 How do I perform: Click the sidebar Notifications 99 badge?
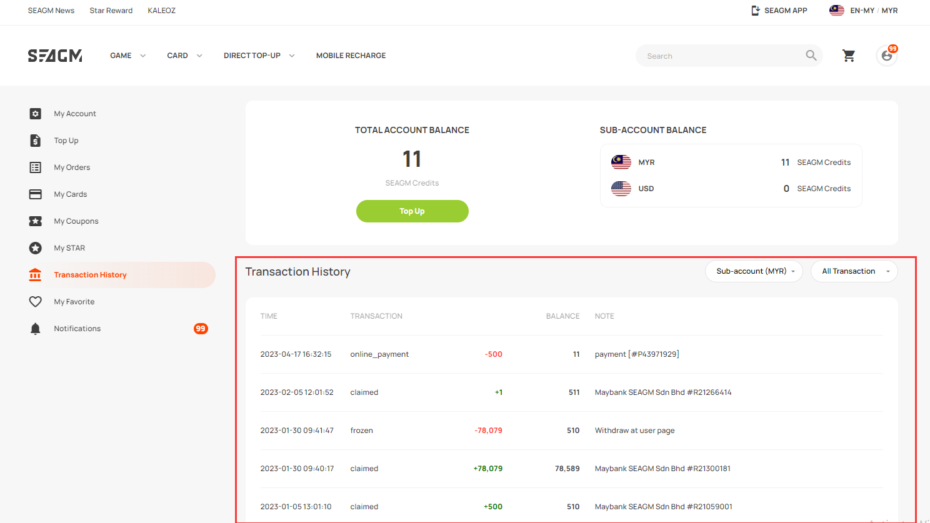201,329
